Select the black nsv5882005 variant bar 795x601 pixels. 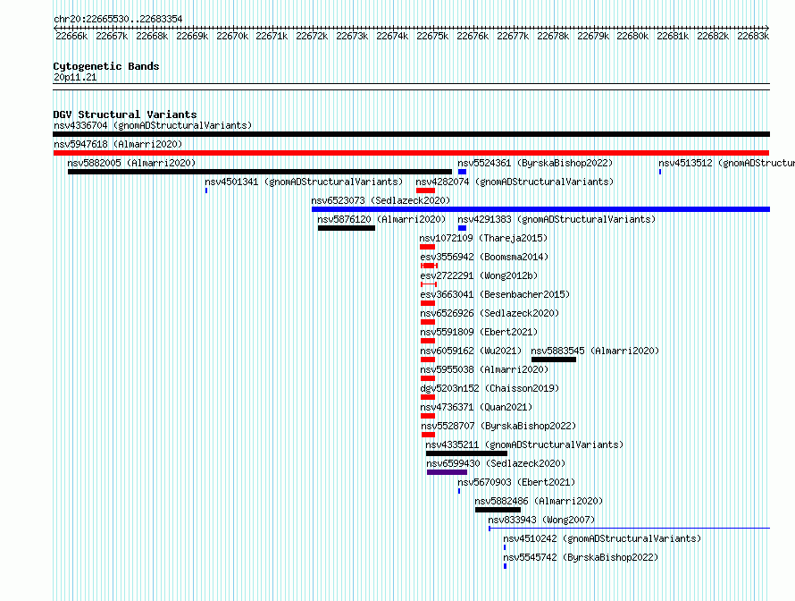(260, 172)
